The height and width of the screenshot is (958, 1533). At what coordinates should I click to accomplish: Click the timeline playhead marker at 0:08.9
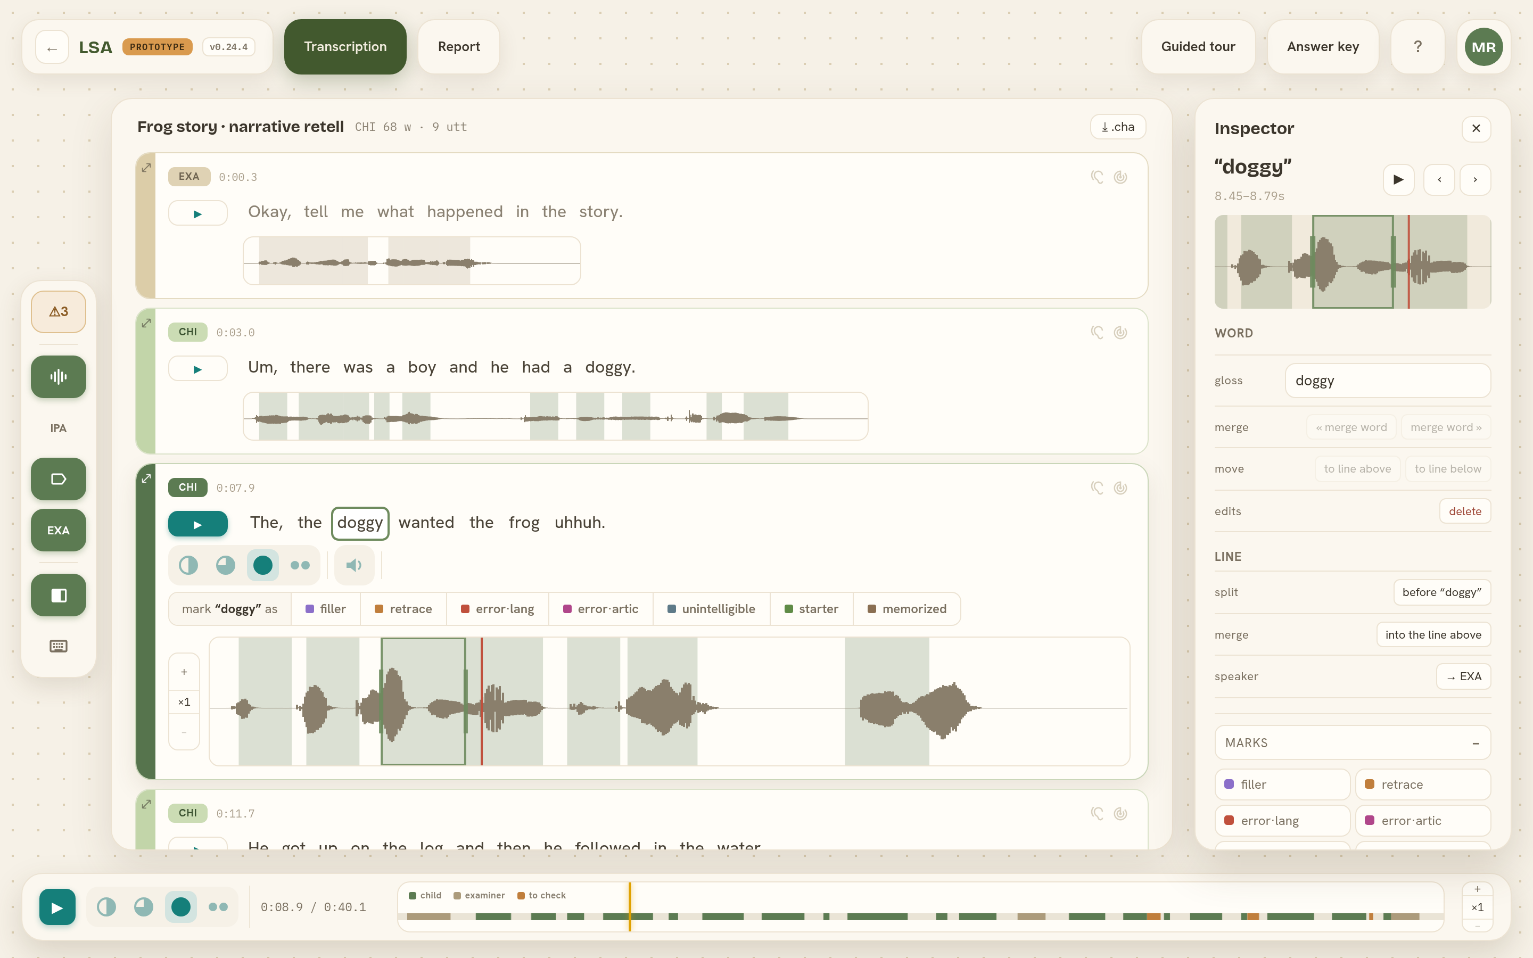[x=630, y=907]
